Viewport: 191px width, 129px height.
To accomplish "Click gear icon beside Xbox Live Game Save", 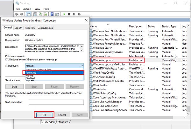I will pyautogui.click(x=91, y=106).
